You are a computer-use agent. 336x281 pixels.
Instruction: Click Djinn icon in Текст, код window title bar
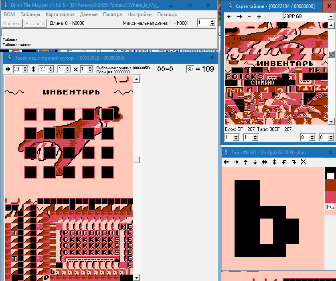(10, 58)
